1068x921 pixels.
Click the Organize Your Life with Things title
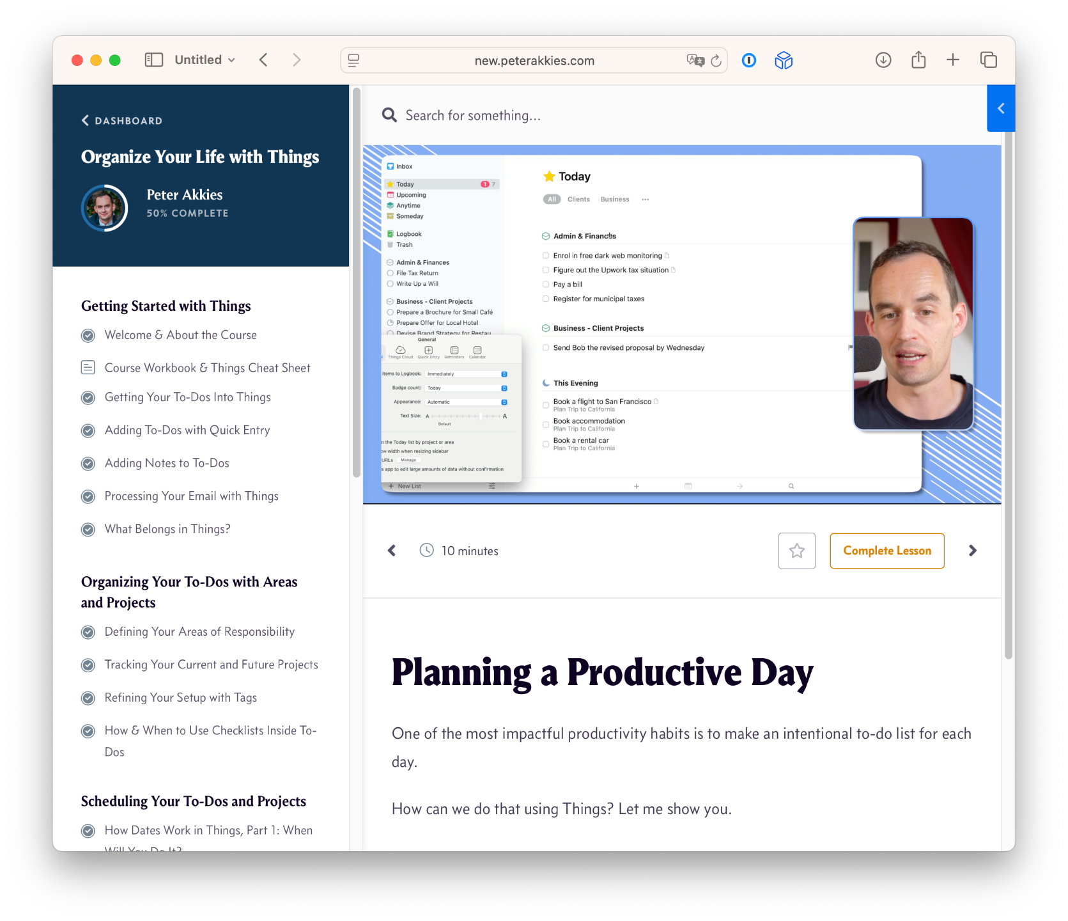[x=200, y=157]
